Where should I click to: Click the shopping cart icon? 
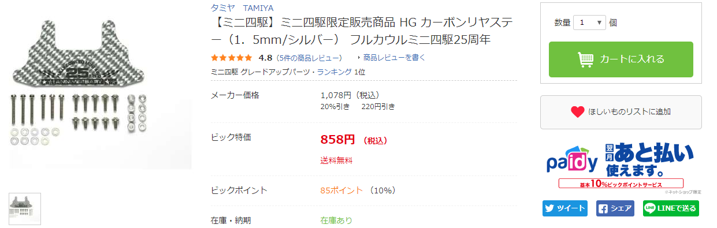pyautogui.click(x=586, y=59)
